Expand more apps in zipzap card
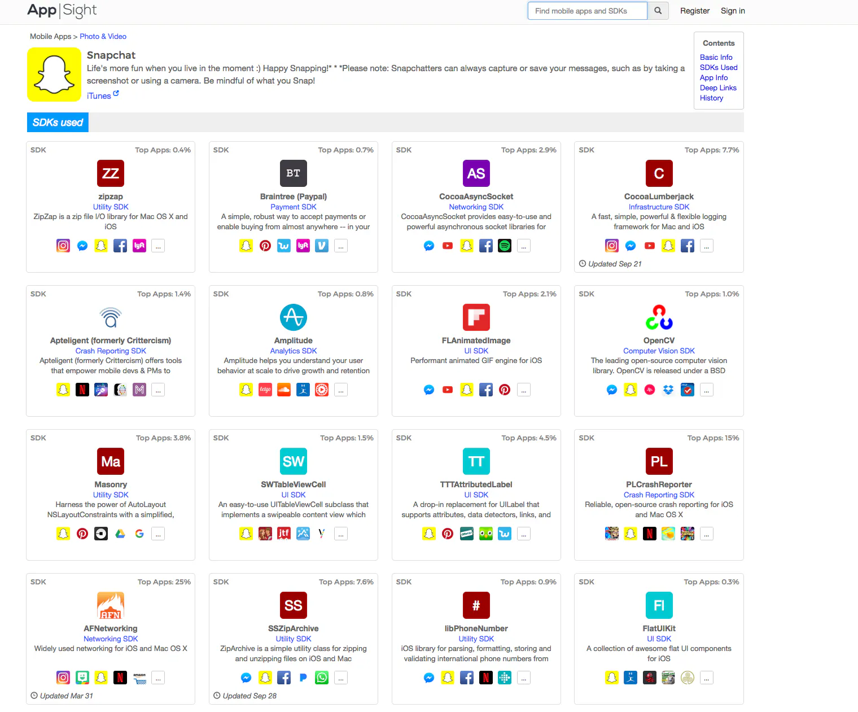The image size is (858, 712). [x=158, y=246]
